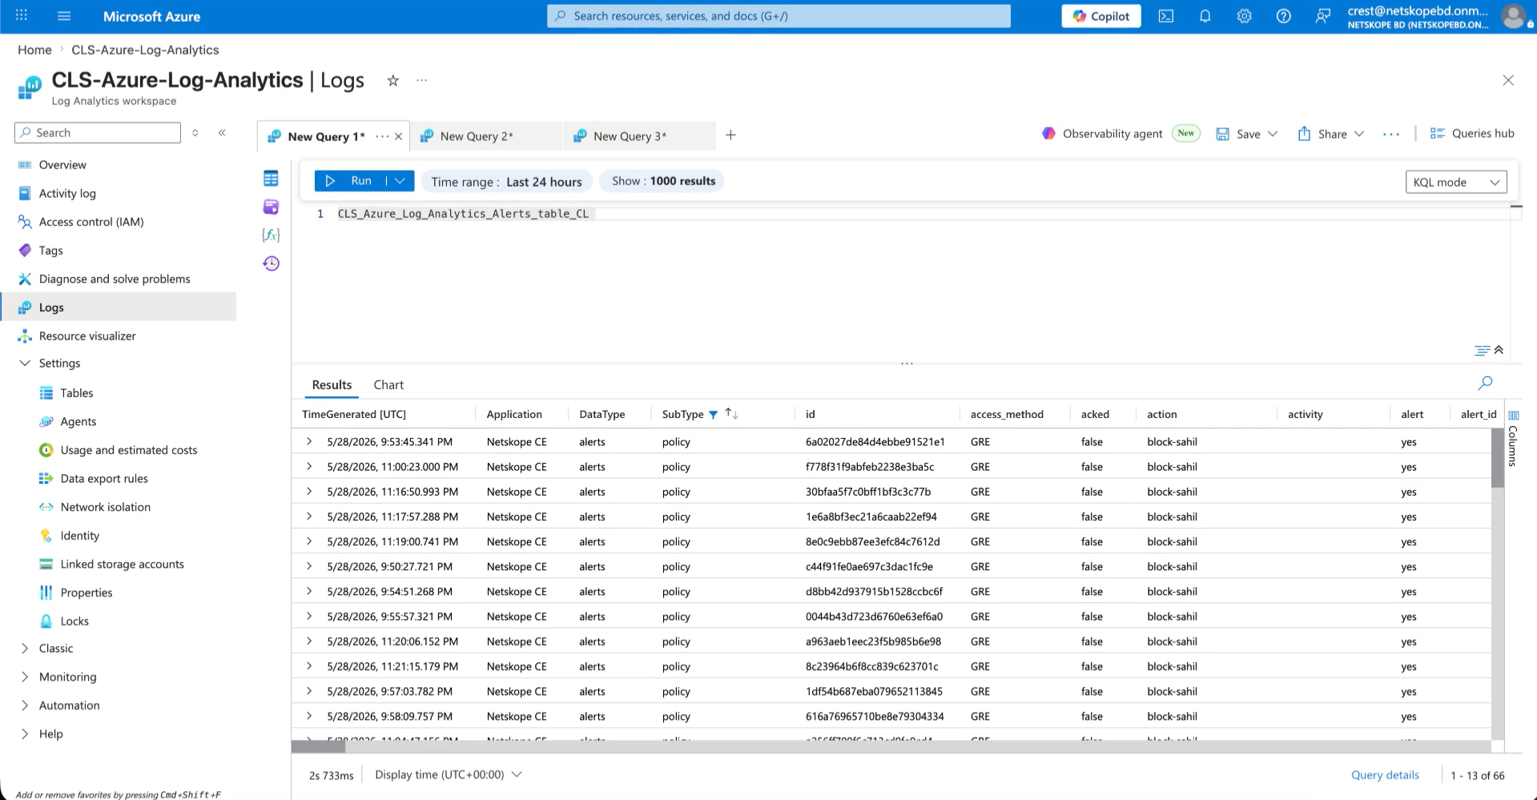Expand the Help section
The width and height of the screenshot is (1537, 800).
point(25,734)
